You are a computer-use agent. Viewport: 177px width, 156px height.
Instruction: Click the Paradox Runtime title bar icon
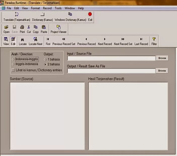[x=2, y=3]
